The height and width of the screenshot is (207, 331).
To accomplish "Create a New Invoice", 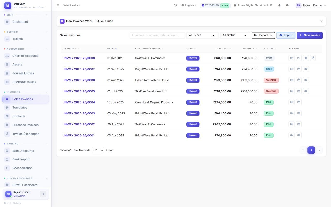I will [310, 35].
